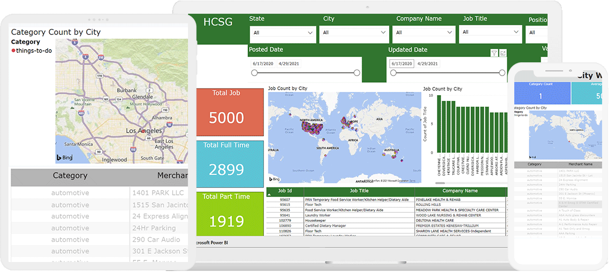Click the DELTONA HEALTH CARE cell
Screen dimensions: 609x272
pos(461,220)
